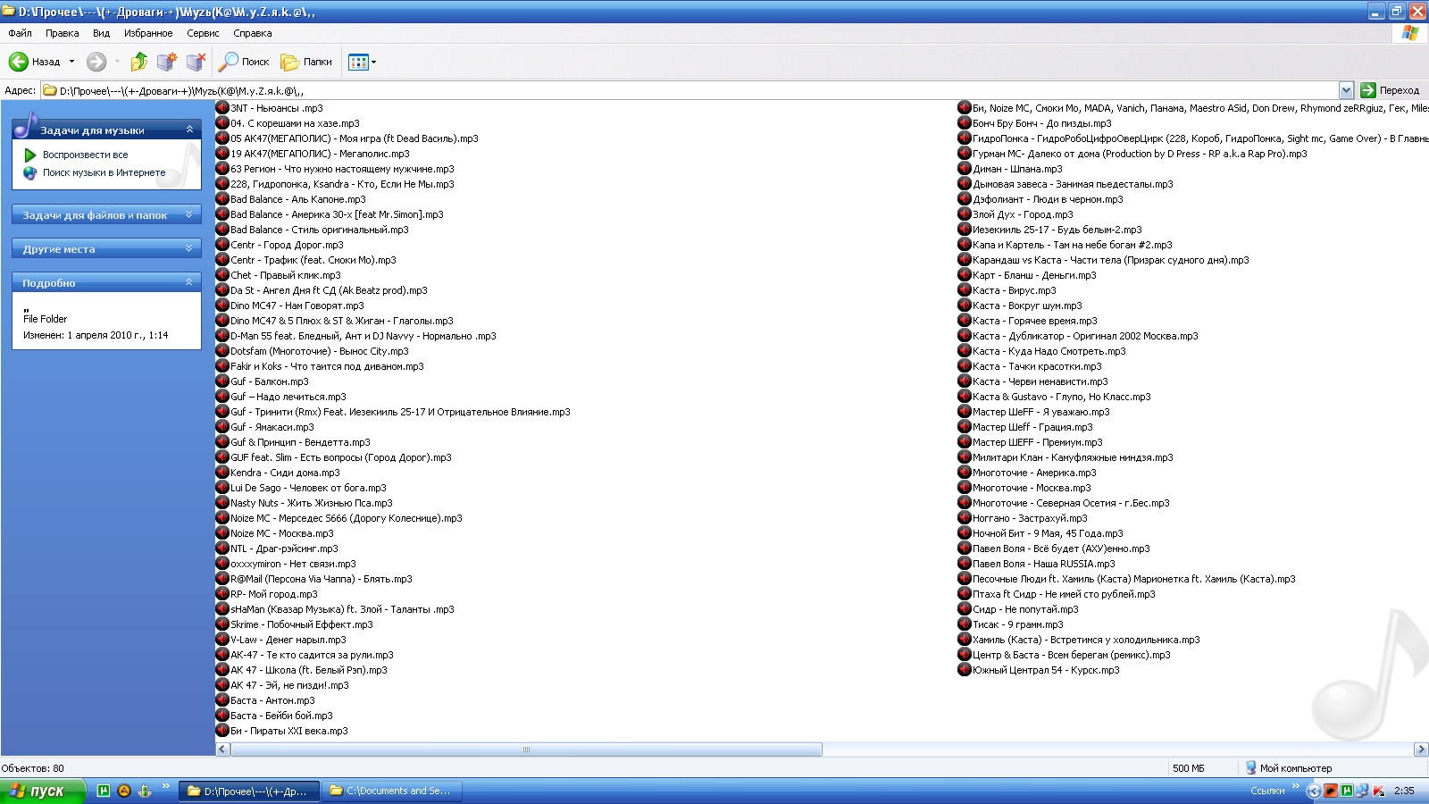Open the Правка menu
Image resolution: width=1429 pixels, height=804 pixels.
coord(62,33)
